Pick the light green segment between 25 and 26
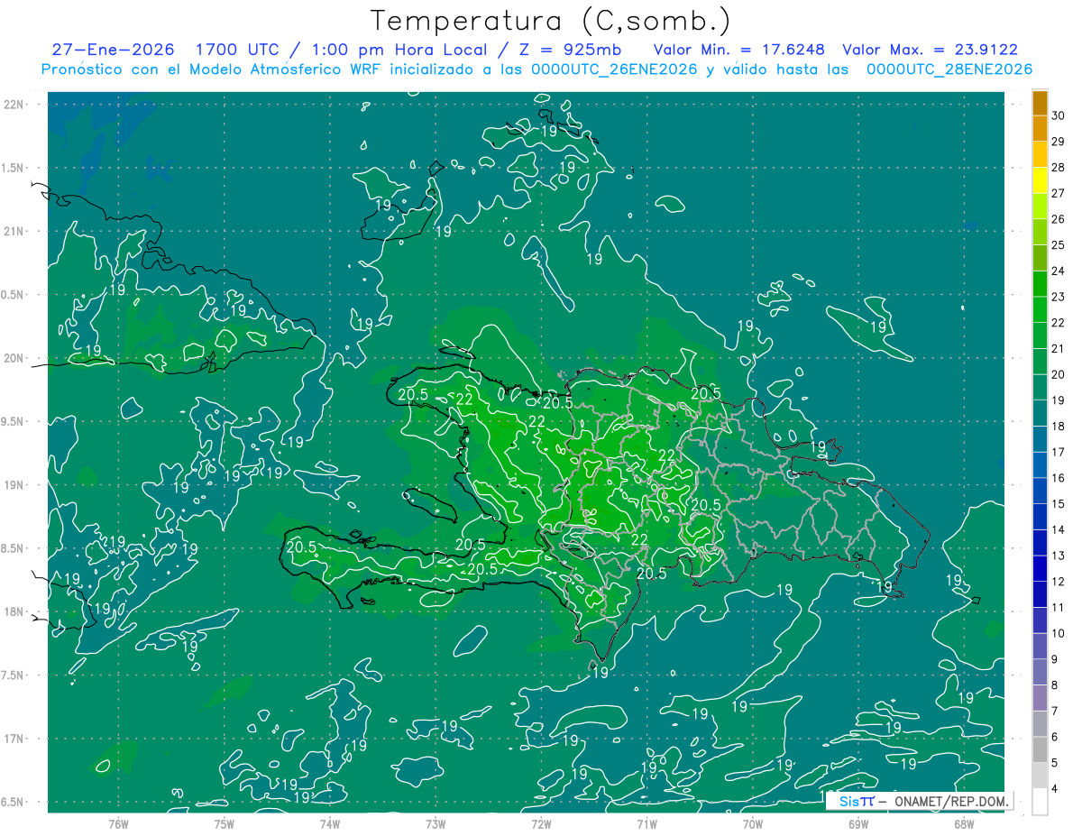Viewport: 1082px width, 836px height. click(1041, 232)
